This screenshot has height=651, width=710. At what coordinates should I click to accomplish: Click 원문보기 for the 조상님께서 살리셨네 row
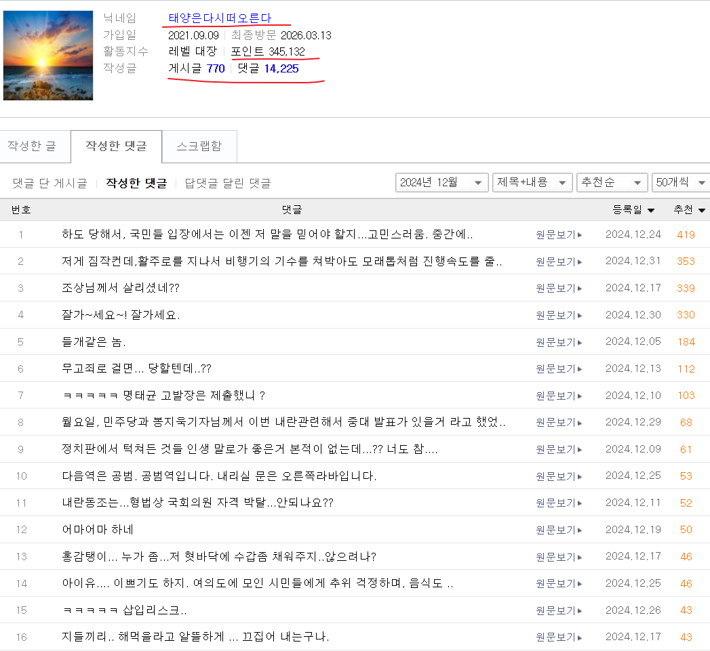(559, 288)
